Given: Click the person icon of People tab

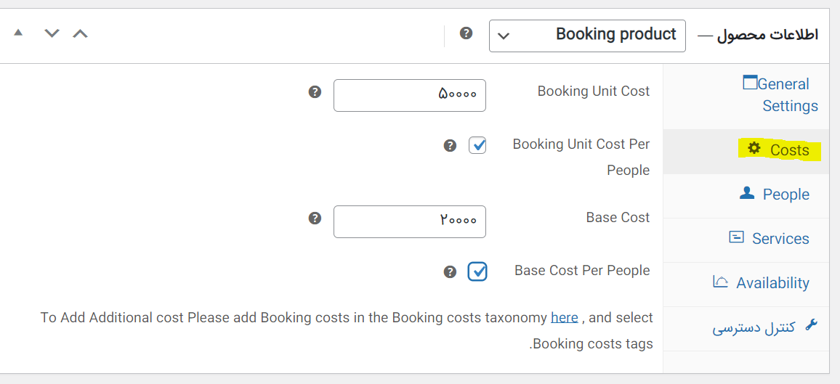Looking at the screenshot, I should click(x=747, y=193).
